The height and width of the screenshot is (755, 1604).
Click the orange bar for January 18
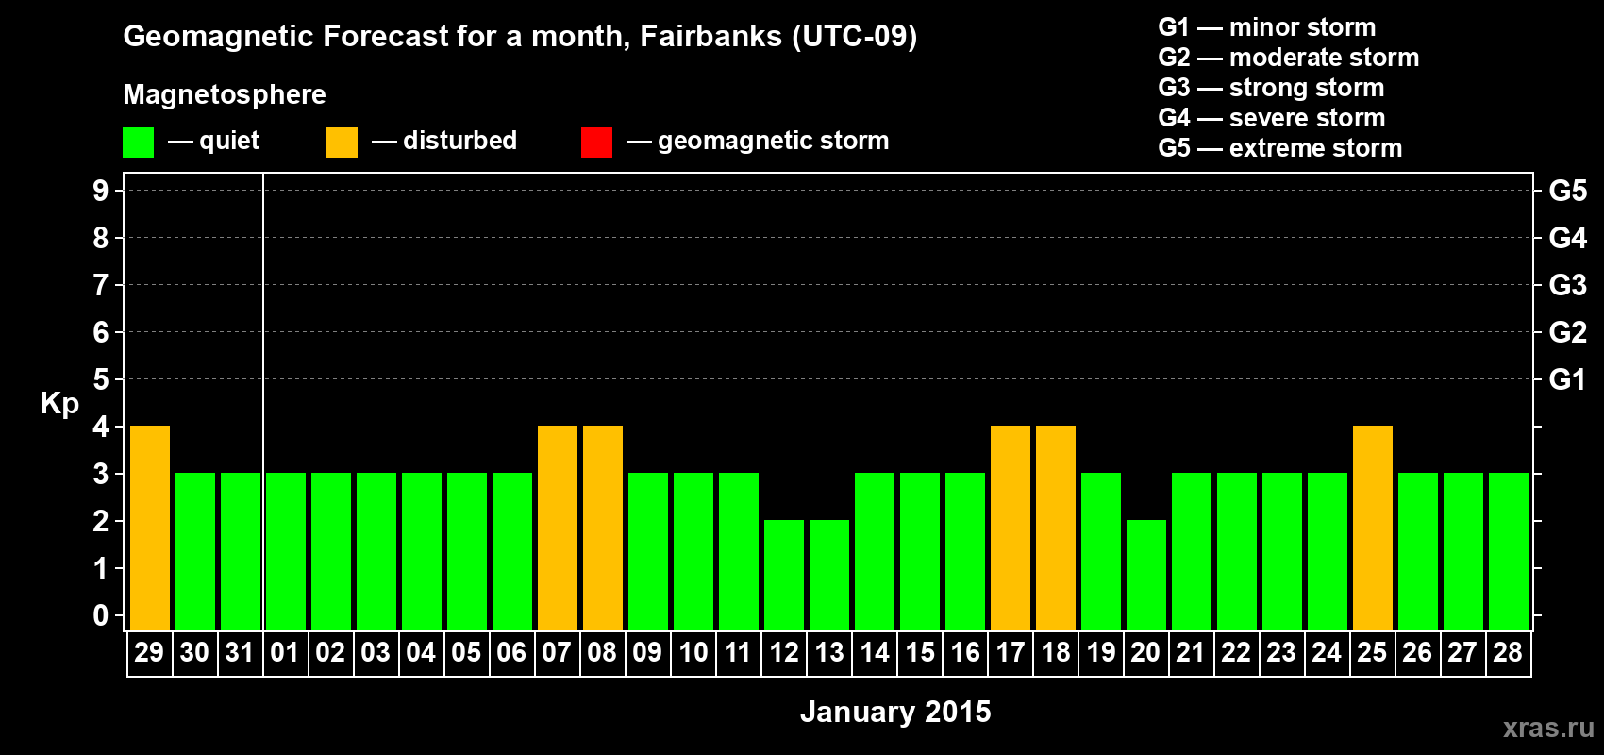click(1056, 528)
